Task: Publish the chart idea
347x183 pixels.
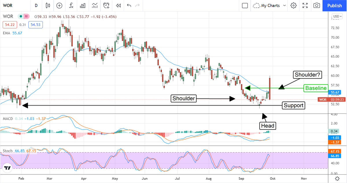Action: pos(335,5)
